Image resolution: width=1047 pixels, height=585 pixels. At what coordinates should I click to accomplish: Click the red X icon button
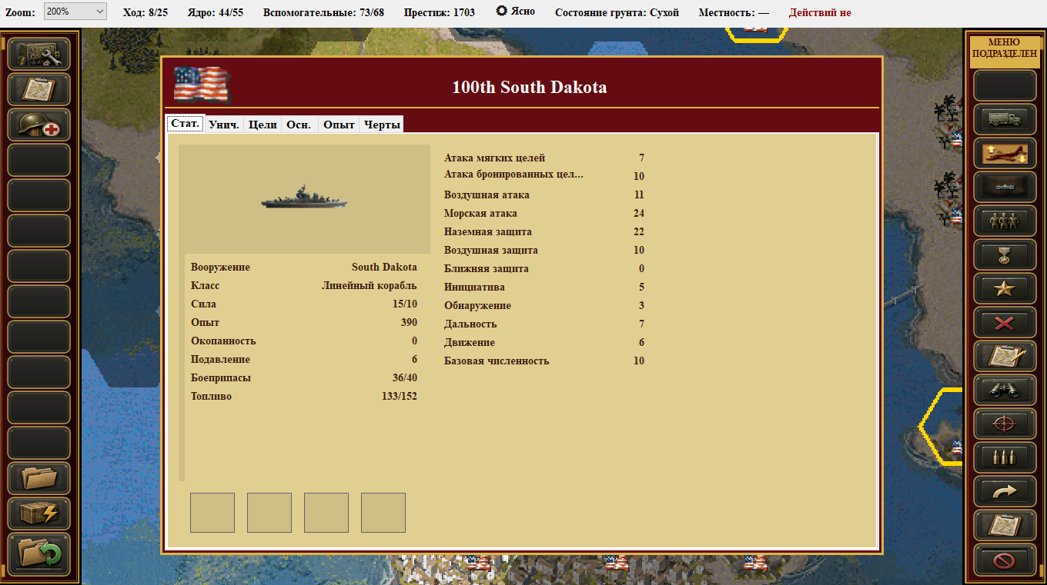point(1005,323)
